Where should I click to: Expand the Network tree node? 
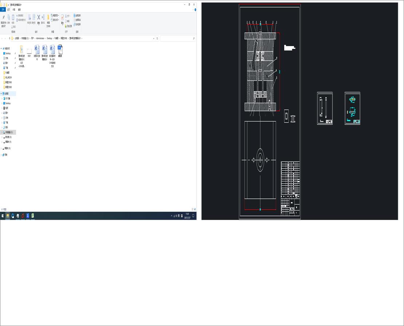pos(1,155)
